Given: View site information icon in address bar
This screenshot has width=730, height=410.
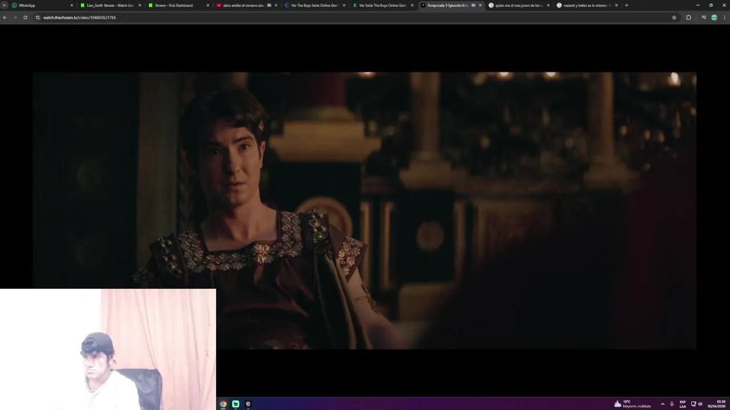Looking at the screenshot, I should pos(38,18).
